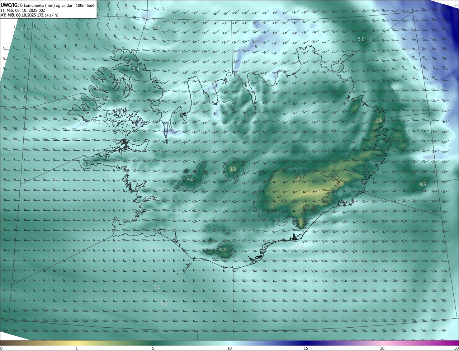Click the '5.0' value label in the northeast
The width and height of the screenshot is (459, 351).
click(361, 39)
